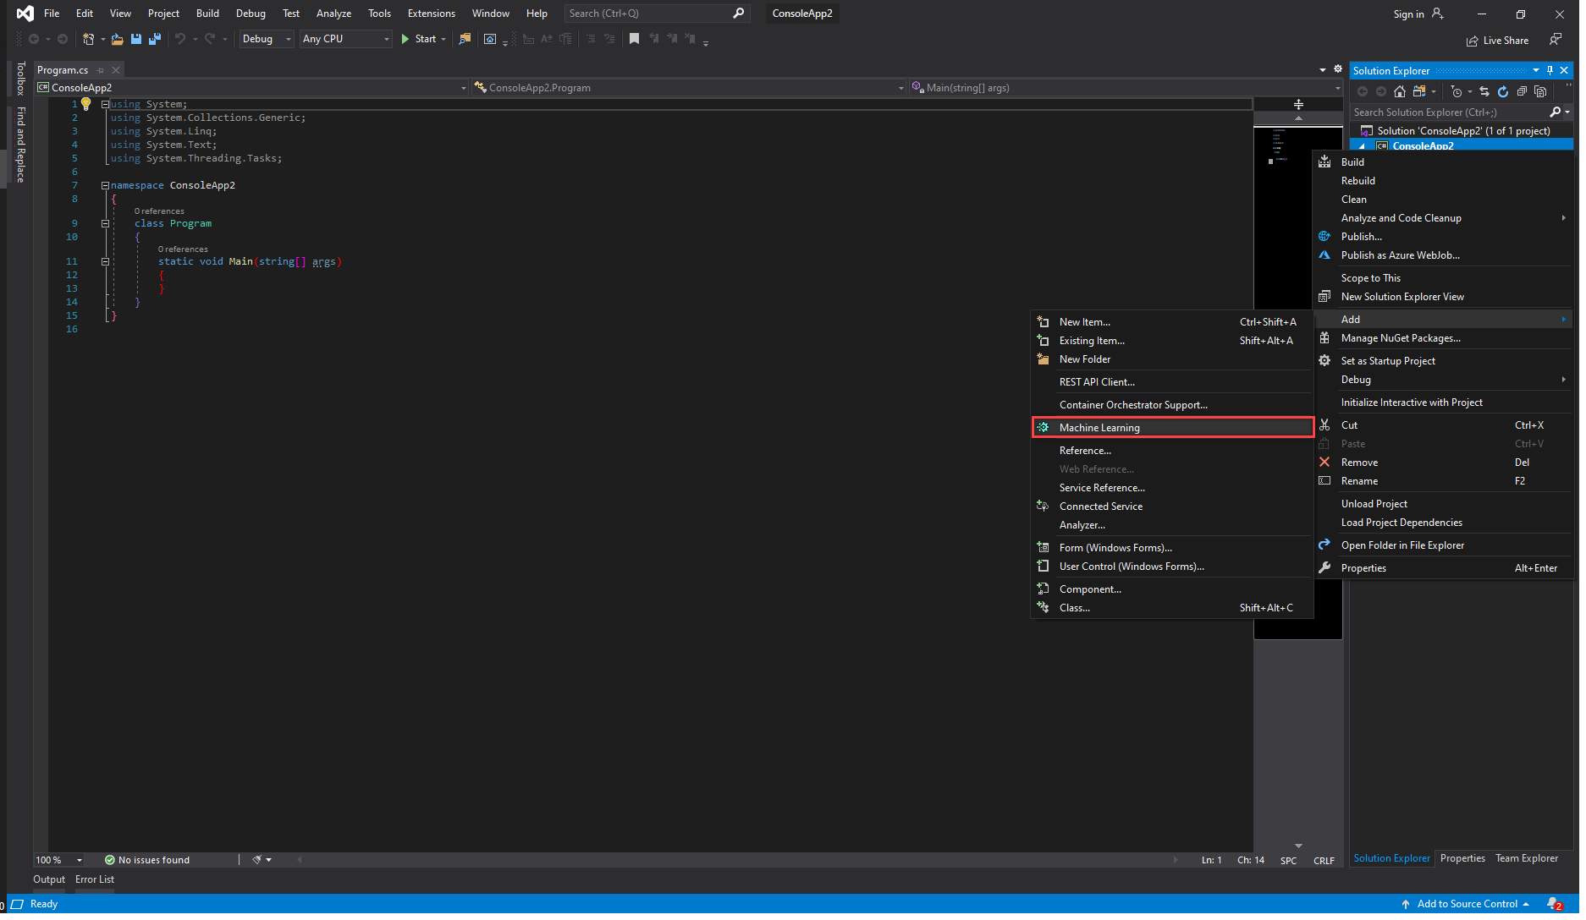1586x920 pixels.
Task: Click the Undo arrow icon
Action: (x=179, y=39)
